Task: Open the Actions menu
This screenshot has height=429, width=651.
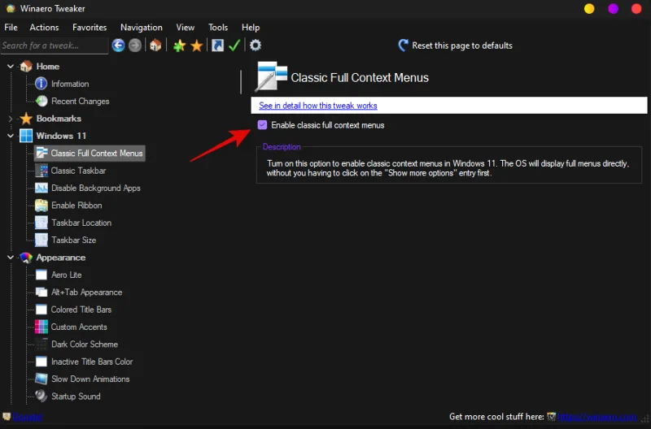Action: [x=44, y=28]
